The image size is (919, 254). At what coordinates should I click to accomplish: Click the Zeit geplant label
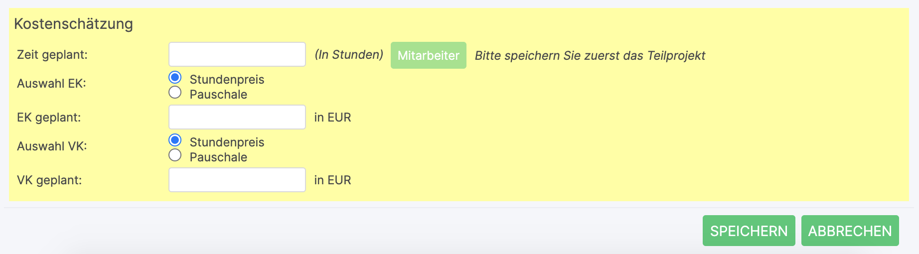52,55
